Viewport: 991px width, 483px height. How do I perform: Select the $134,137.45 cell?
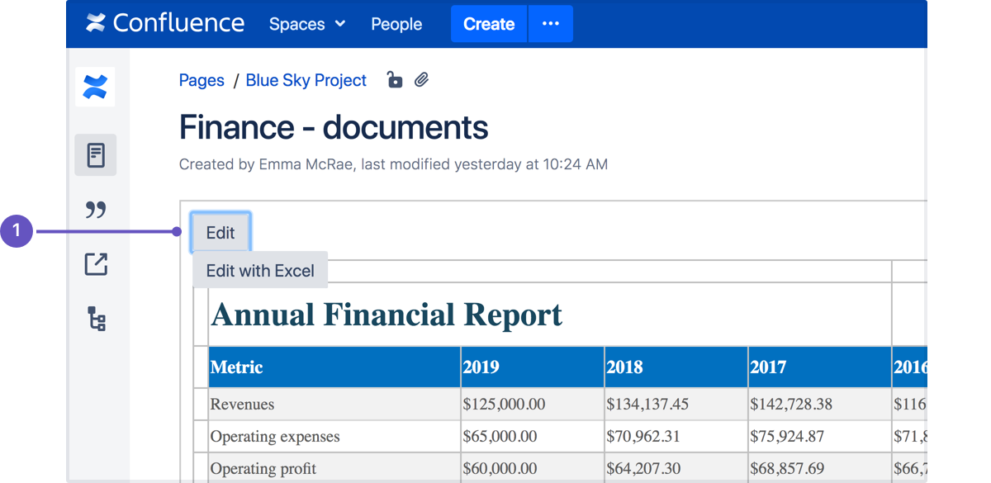(676, 404)
